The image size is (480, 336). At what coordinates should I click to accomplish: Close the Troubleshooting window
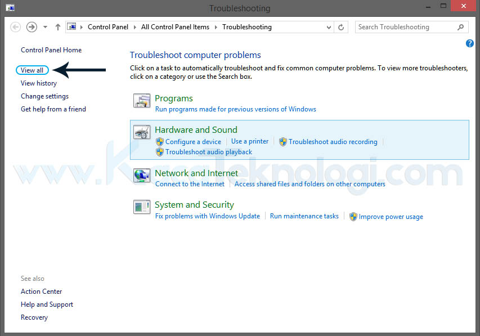click(464, 6)
